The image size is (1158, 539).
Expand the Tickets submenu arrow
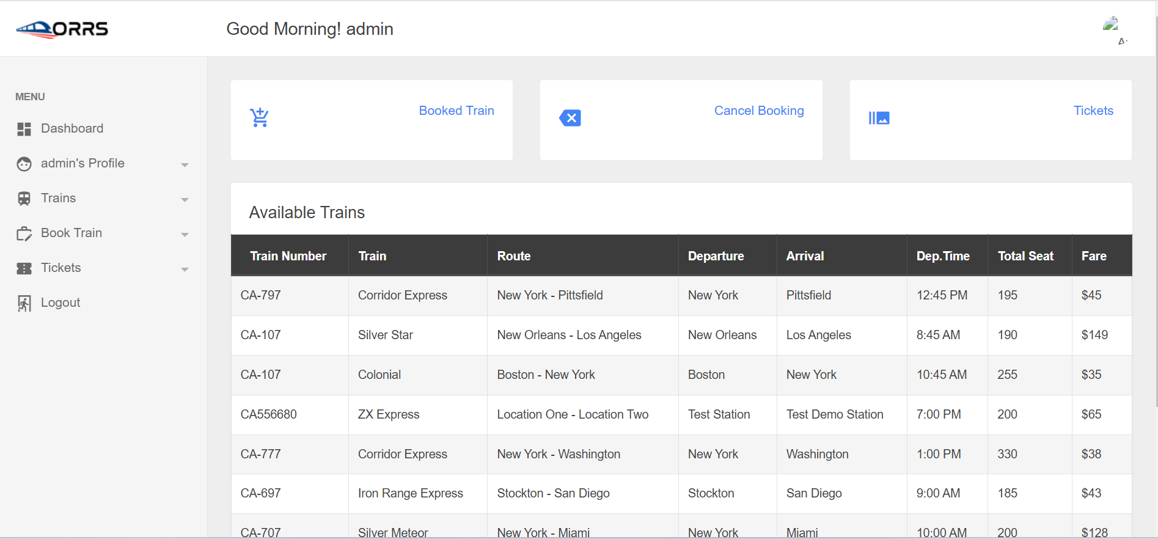185,269
